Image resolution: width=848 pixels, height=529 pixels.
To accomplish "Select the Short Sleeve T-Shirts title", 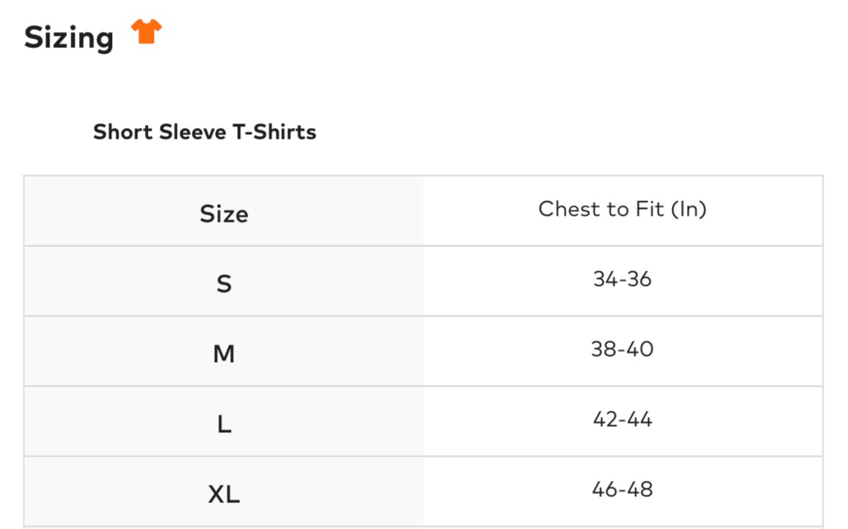I will (x=204, y=132).
